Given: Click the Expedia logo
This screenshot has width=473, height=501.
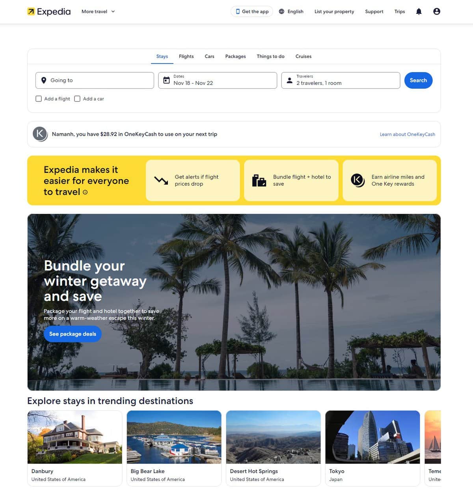Looking at the screenshot, I should pos(49,11).
